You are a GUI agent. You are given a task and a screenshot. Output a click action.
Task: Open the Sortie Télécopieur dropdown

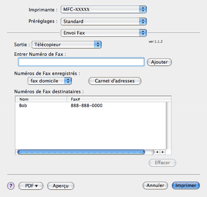(x=67, y=45)
